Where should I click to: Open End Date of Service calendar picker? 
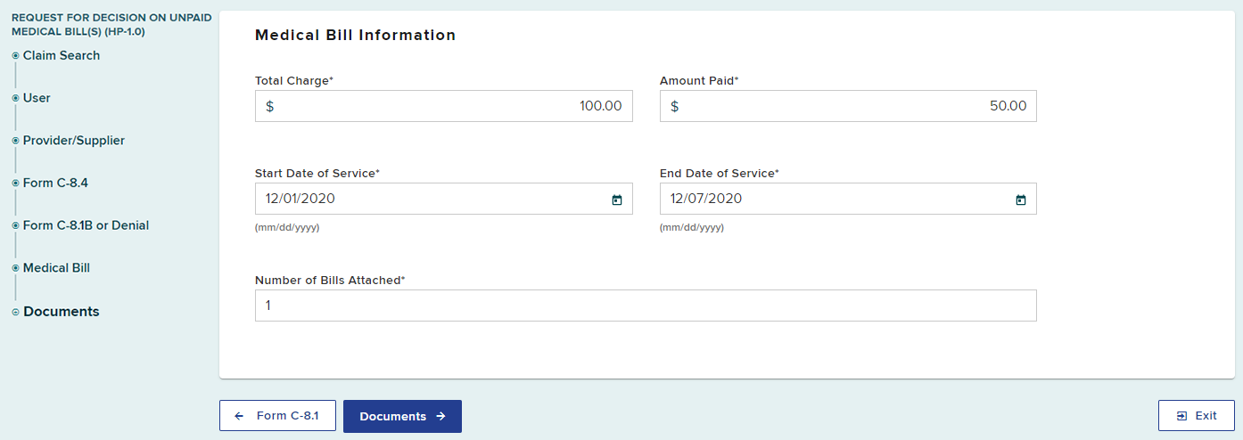(1021, 200)
